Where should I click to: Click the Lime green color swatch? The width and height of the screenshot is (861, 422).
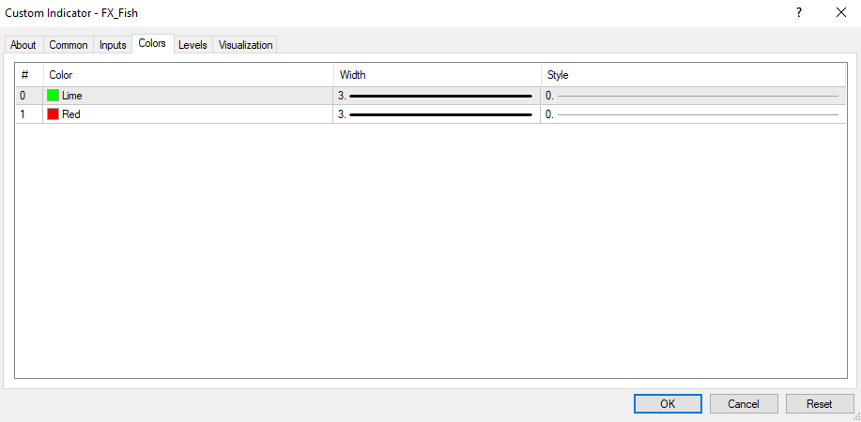pos(54,96)
